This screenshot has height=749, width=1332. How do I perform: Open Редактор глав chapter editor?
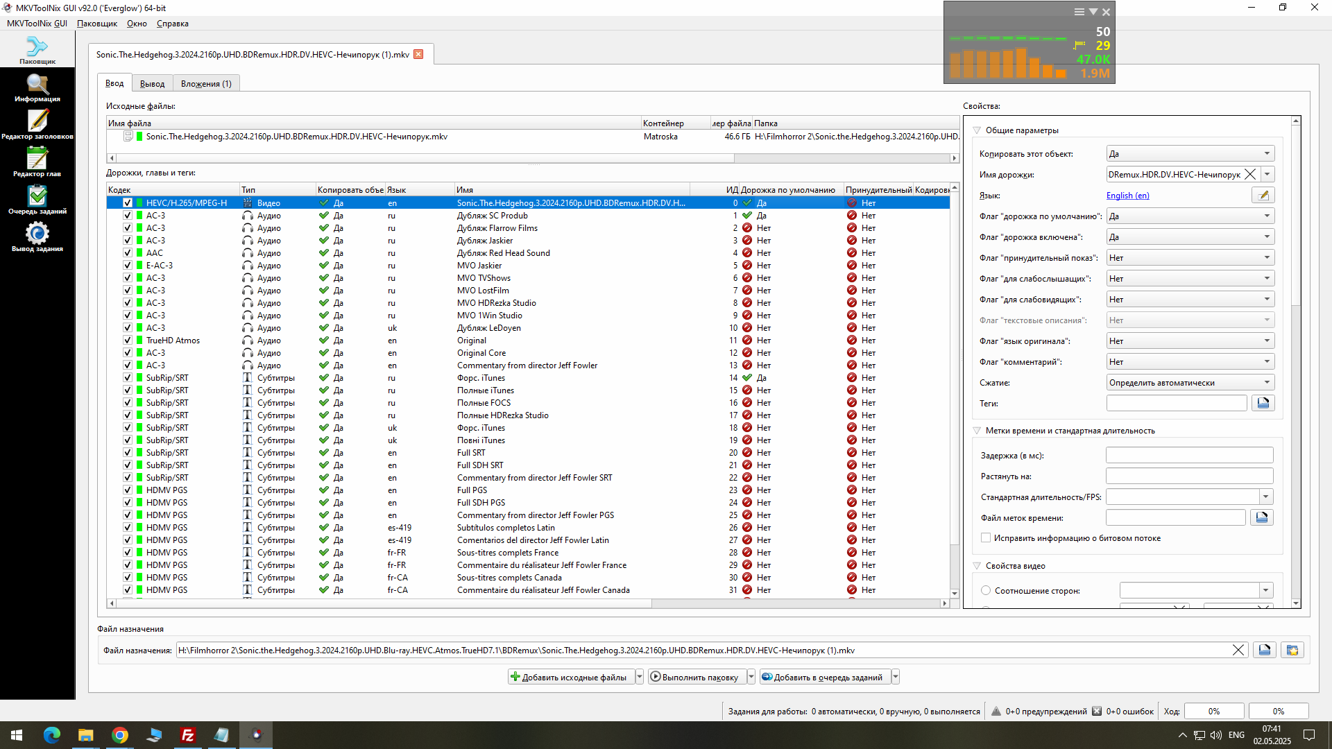[x=37, y=163]
